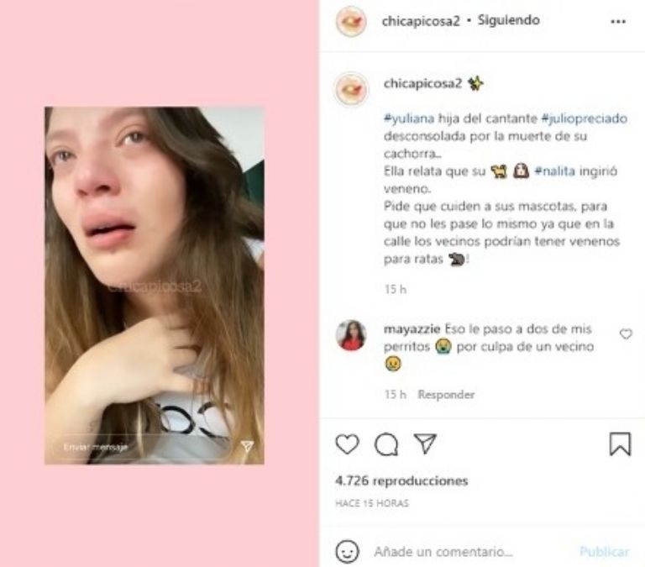Viewport: 645px width, 567px height.
Task: Click the Publicar button
Action: tap(605, 552)
